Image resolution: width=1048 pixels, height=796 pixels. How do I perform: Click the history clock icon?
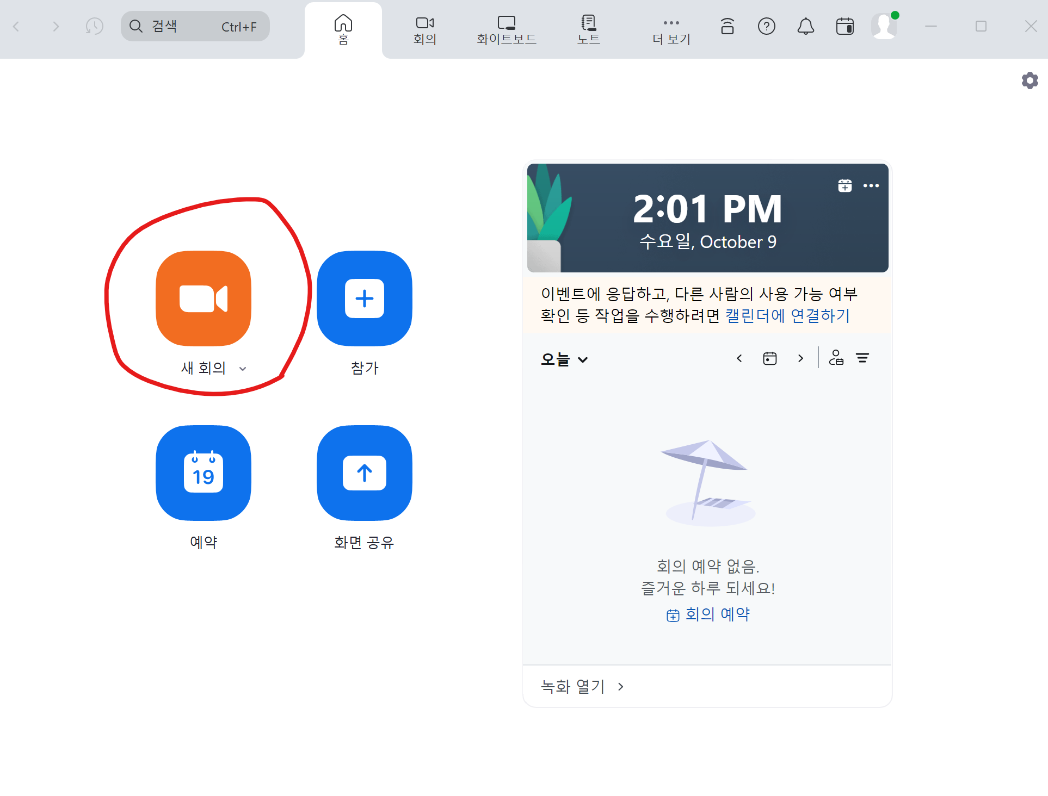[94, 26]
